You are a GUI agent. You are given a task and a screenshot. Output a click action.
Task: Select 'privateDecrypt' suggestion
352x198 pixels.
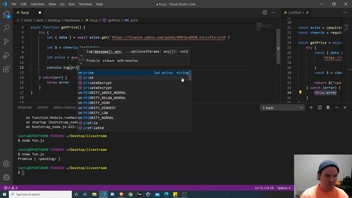pyautogui.click(x=134, y=83)
